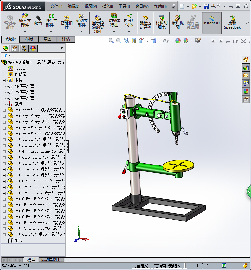Open the Design Library task pane icon

pos(246,68)
